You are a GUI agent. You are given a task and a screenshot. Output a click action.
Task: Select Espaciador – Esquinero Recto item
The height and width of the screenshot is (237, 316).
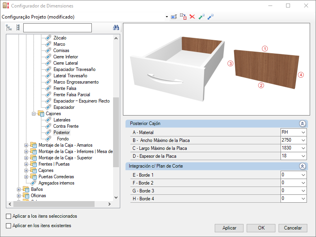[x=82, y=101]
